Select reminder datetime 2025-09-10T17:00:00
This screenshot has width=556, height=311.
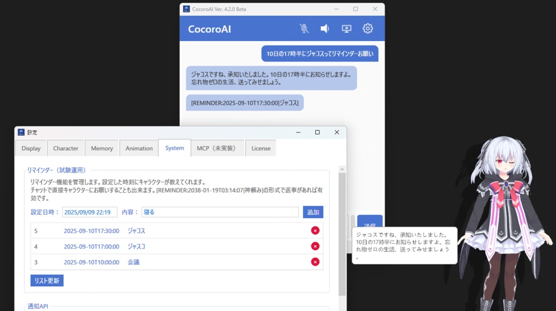tap(91, 246)
